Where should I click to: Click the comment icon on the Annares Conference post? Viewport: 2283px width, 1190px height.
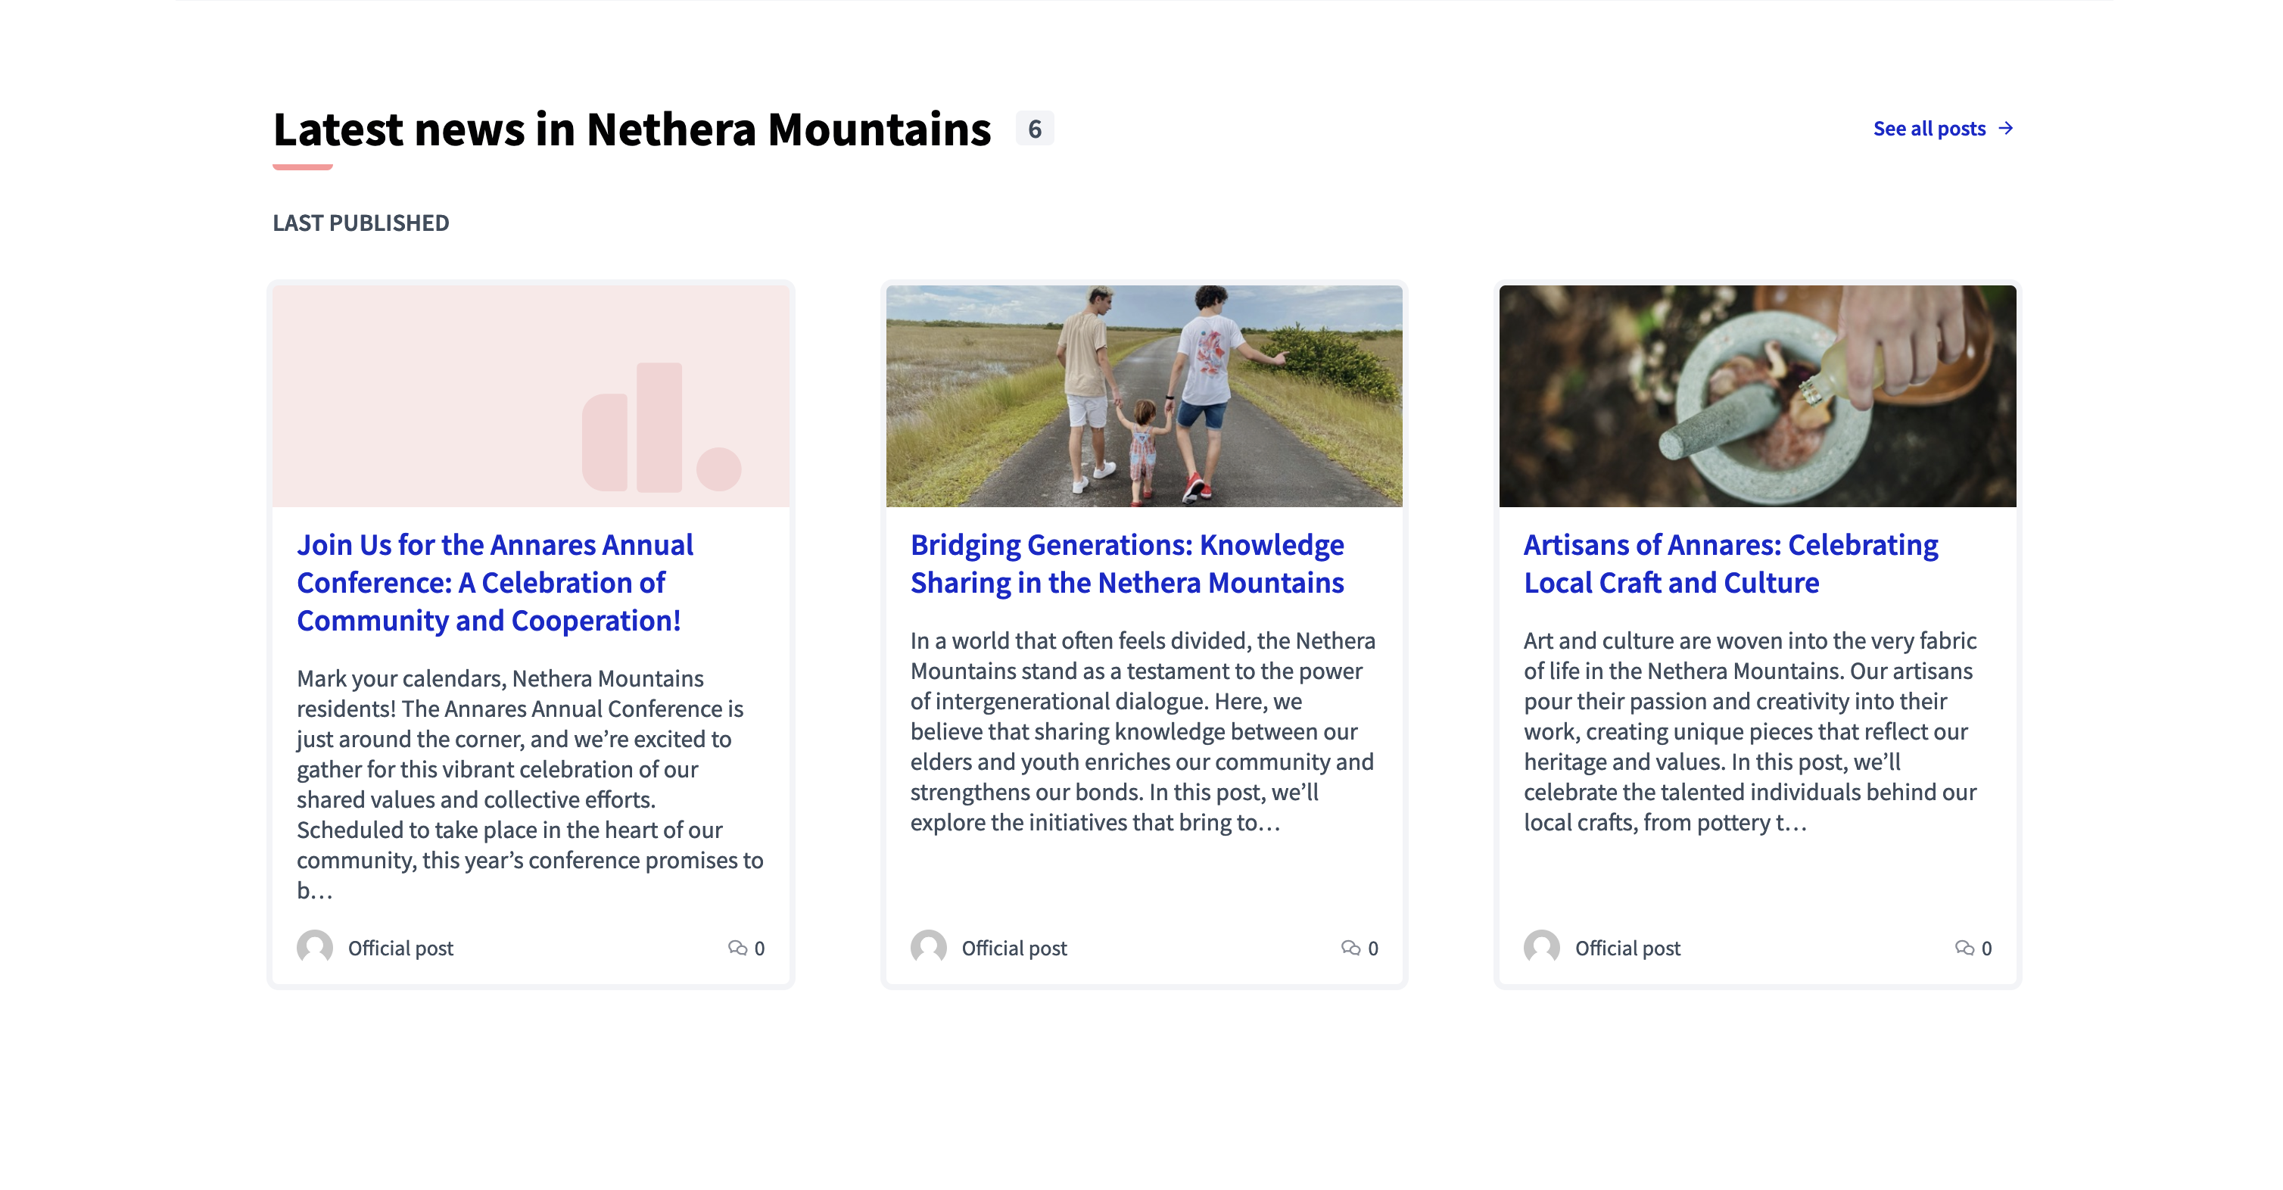pos(739,948)
